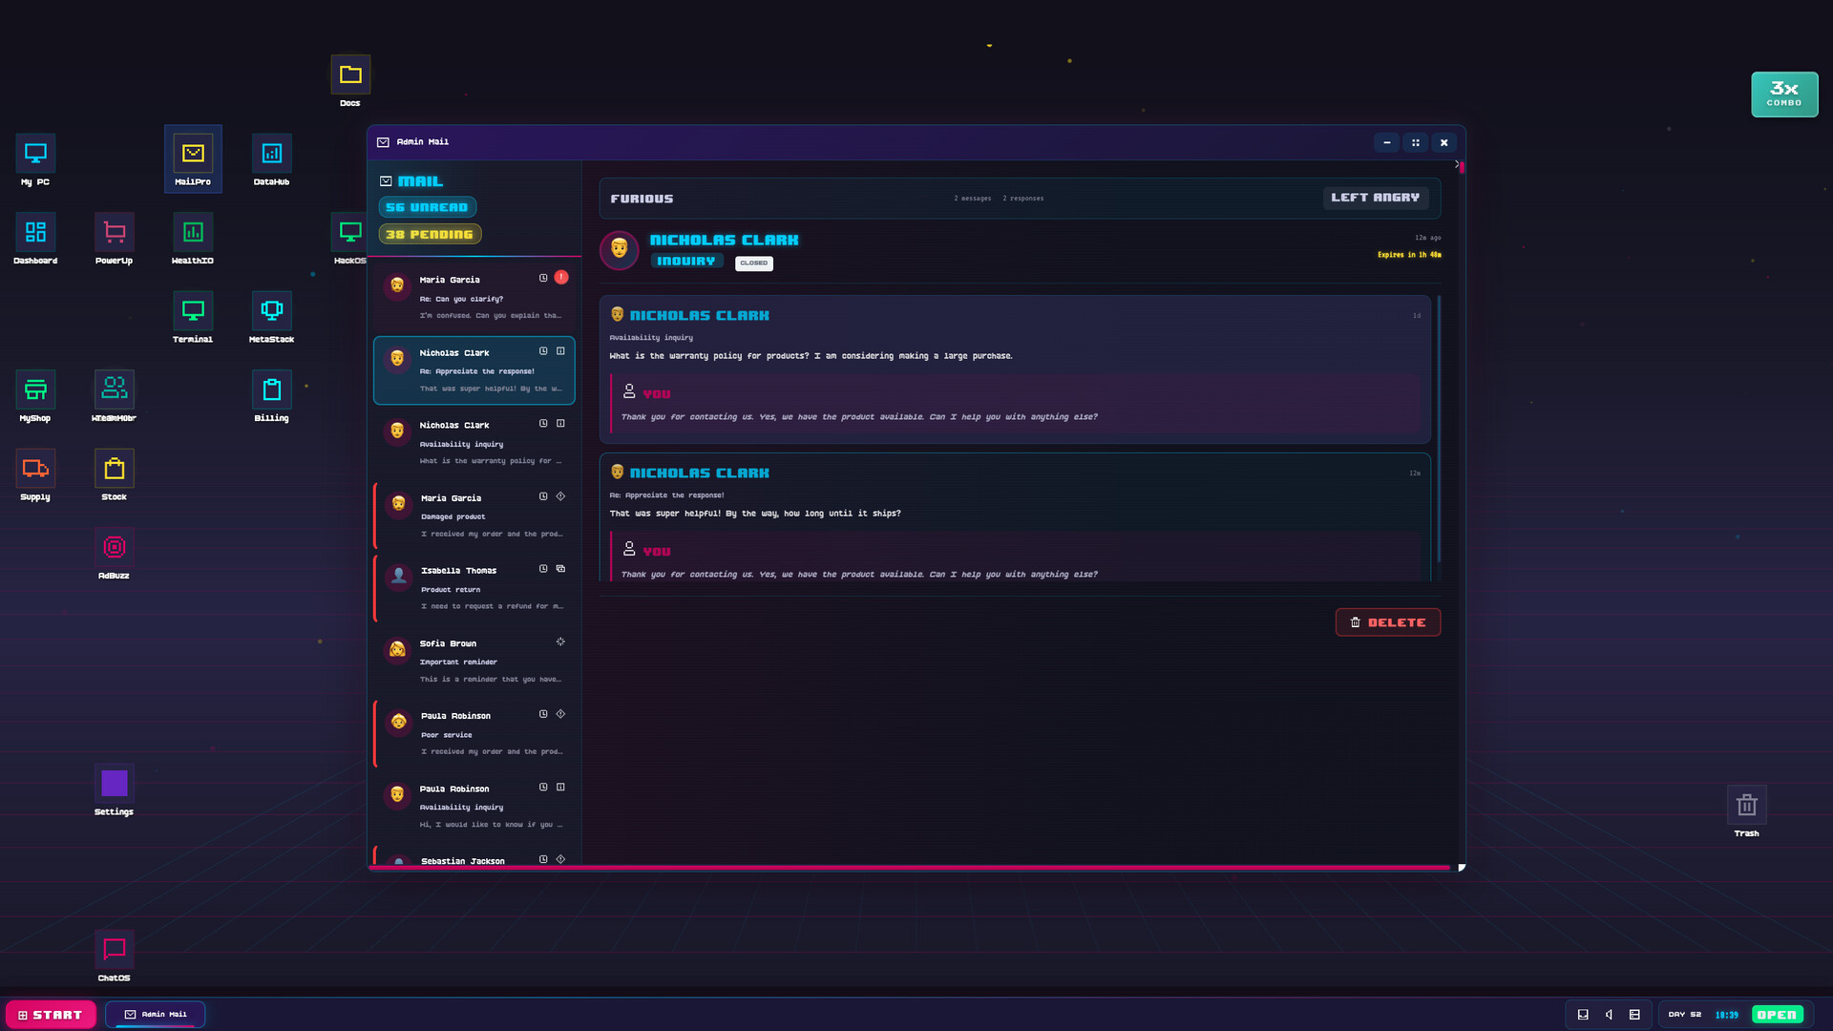Open the MailPro app from the desktop

tap(193, 153)
